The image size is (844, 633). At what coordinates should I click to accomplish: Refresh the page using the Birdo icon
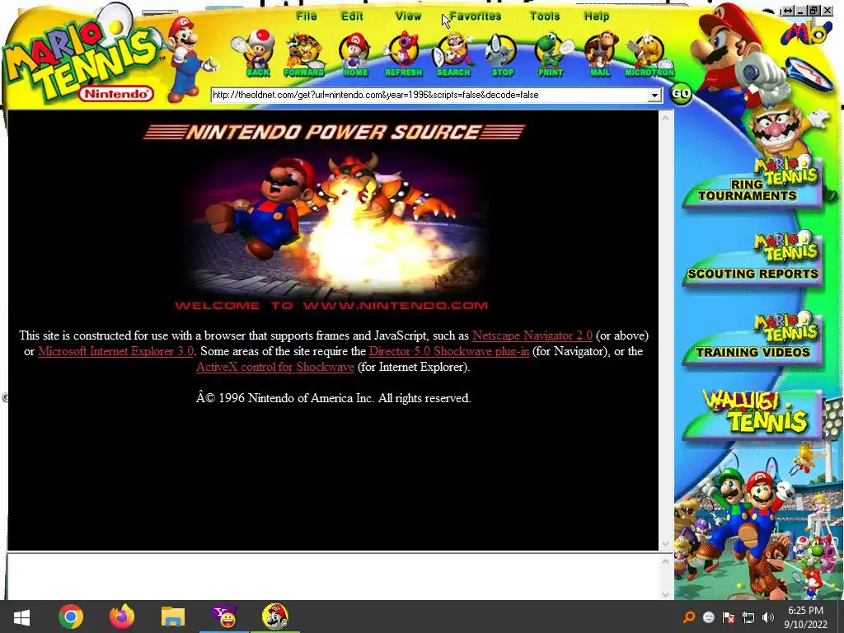[x=403, y=54]
